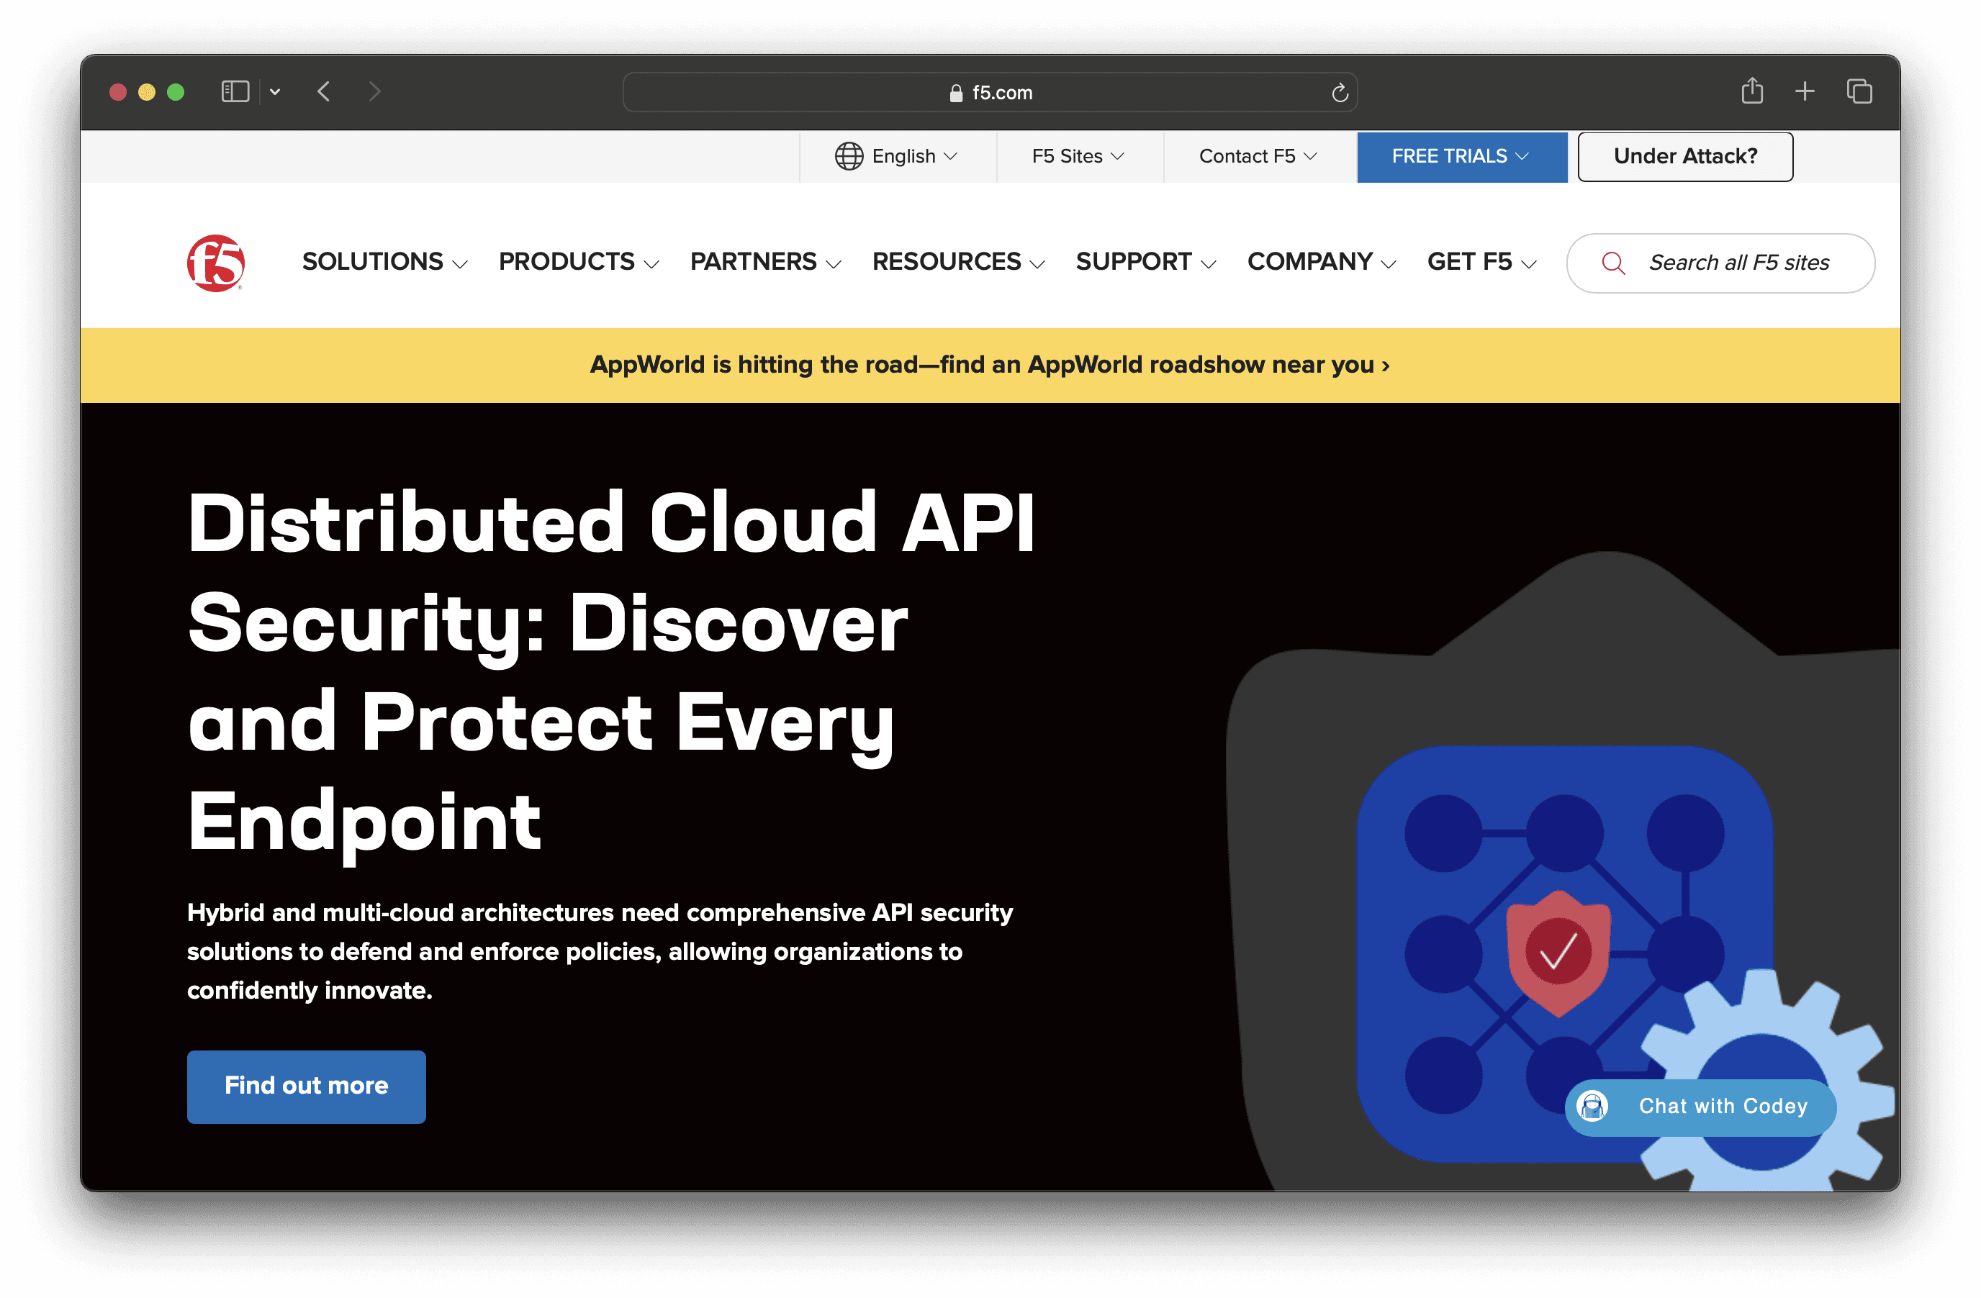This screenshot has height=1298, width=1981.
Task: Click the red search magnifier icon
Action: 1613,263
